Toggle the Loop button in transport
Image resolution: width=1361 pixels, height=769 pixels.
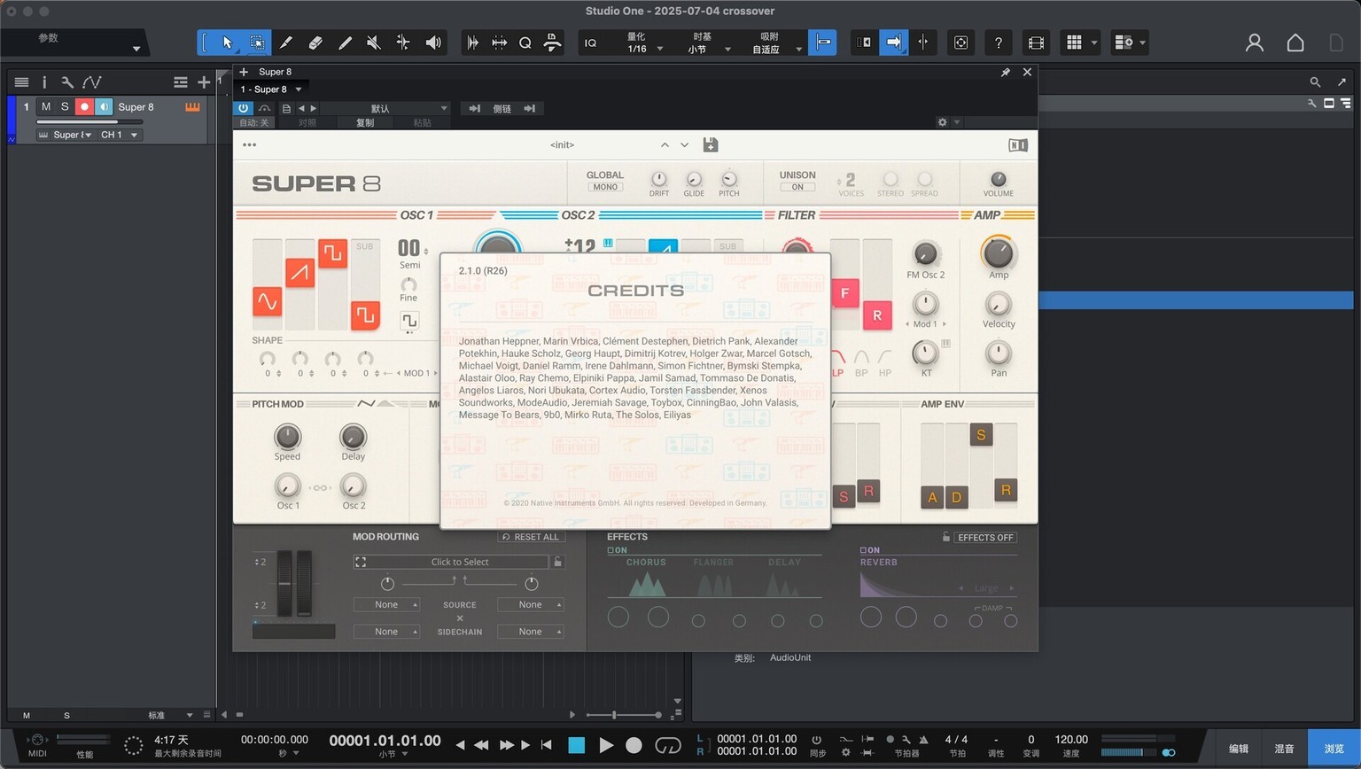667,745
